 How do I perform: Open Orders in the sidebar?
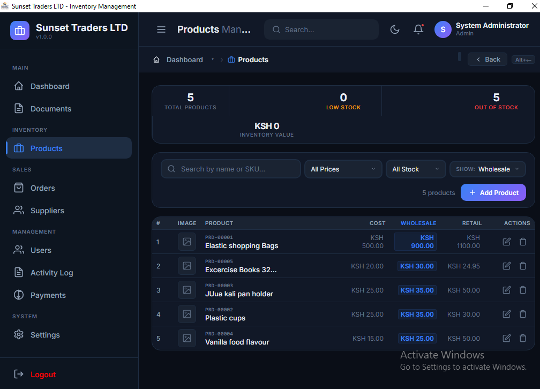pos(69,188)
